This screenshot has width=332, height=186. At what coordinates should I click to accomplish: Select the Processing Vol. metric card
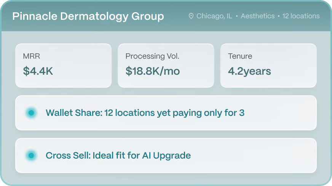pyautogui.click(x=166, y=66)
